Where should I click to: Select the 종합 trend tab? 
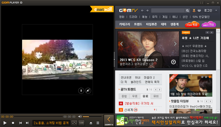click(x=124, y=96)
